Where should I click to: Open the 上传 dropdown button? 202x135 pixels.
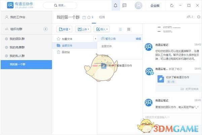click(x=83, y=29)
